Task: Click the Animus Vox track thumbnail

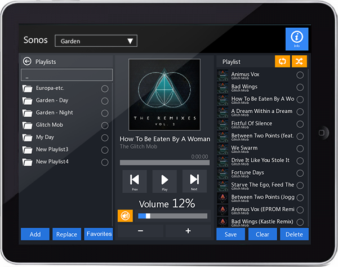Action: tap(223, 75)
